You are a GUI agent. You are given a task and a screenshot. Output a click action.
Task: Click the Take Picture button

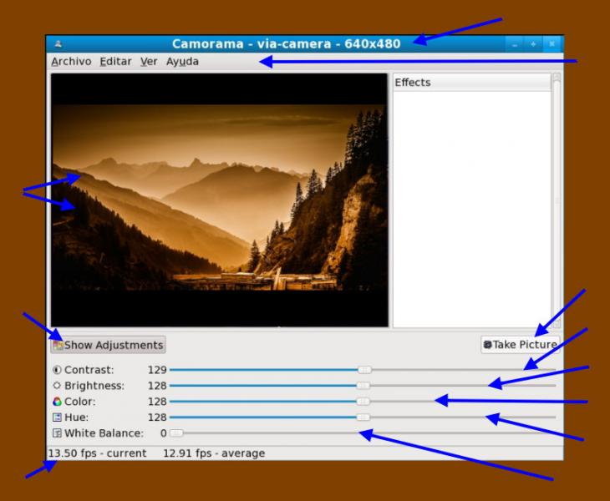click(x=520, y=344)
